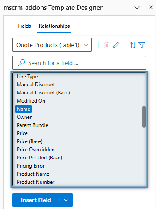The image size is (156, 209).
Task: Expand Insert Field split-button arrow
Action: (x=66, y=200)
